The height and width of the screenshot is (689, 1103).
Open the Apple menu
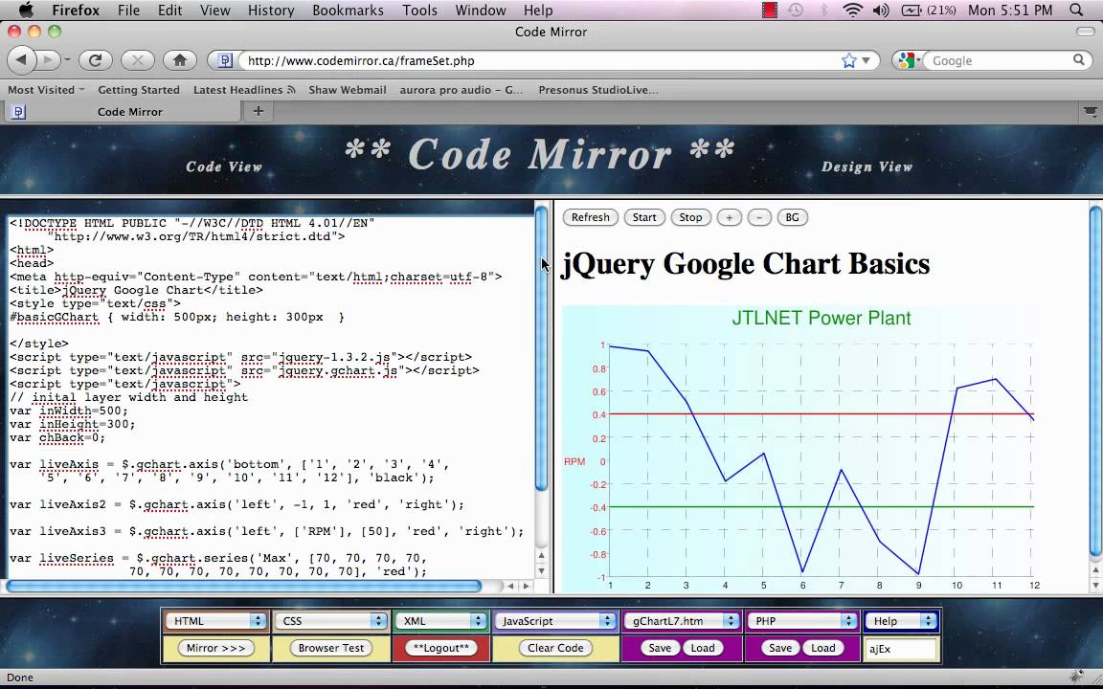(25, 10)
